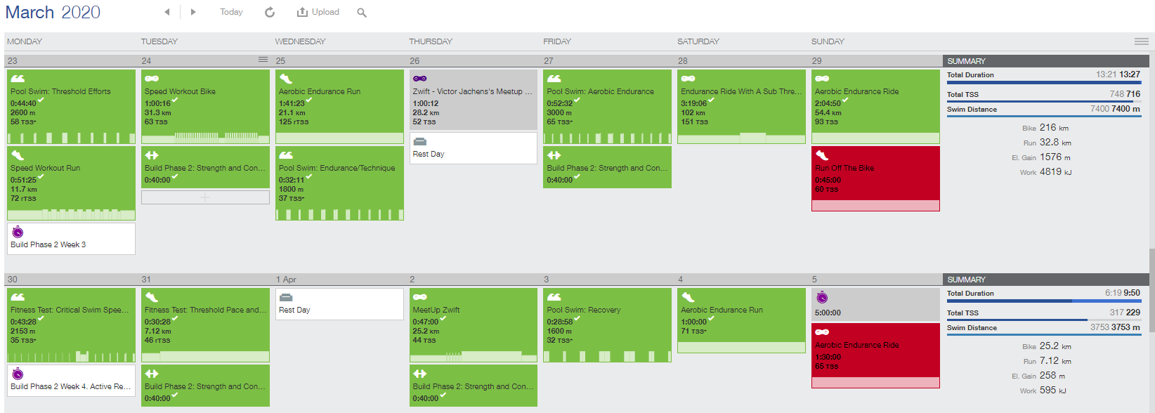Click swim icon on Pool Swim: Endurance/Technique
The height and width of the screenshot is (413, 1155).
286,155
